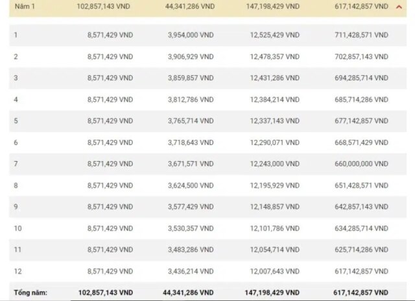Select month 3 row number
This screenshot has height=301, width=415.
coord(16,78)
